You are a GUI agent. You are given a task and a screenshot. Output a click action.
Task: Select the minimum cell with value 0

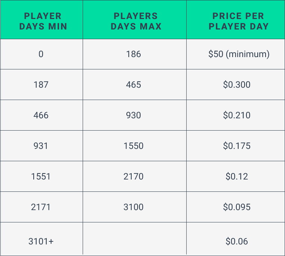click(42, 54)
